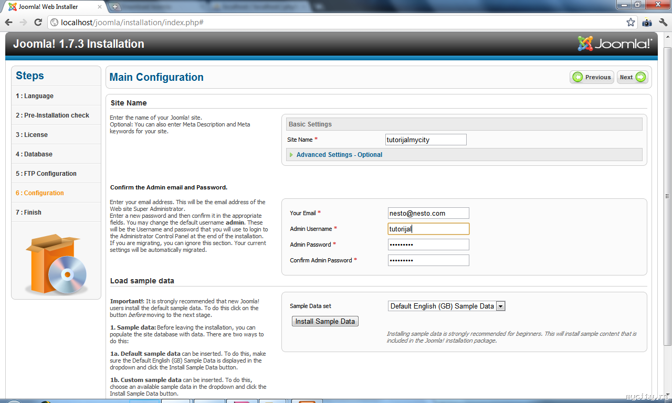This screenshot has height=403, width=672.
Task: Click the Main Configuration heading
Action: point(156,77)
